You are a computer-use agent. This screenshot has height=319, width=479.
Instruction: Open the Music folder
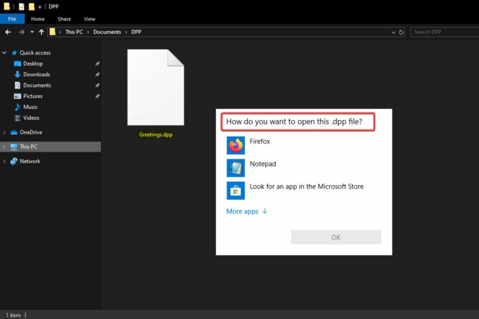pyautogui.click(x=30, y=107)
